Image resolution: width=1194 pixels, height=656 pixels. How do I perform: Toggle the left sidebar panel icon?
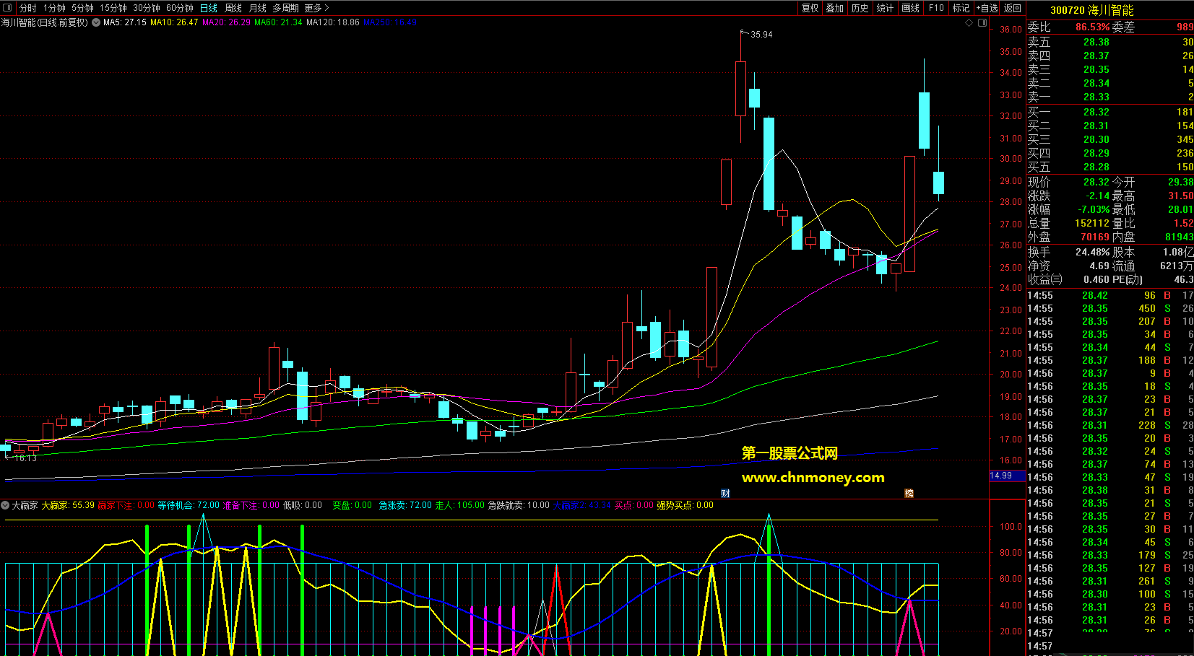pos(8,8)
